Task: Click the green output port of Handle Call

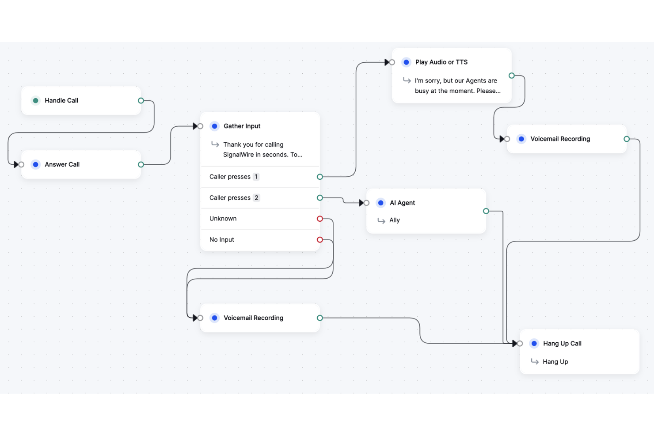Action: tap(141, 100)
